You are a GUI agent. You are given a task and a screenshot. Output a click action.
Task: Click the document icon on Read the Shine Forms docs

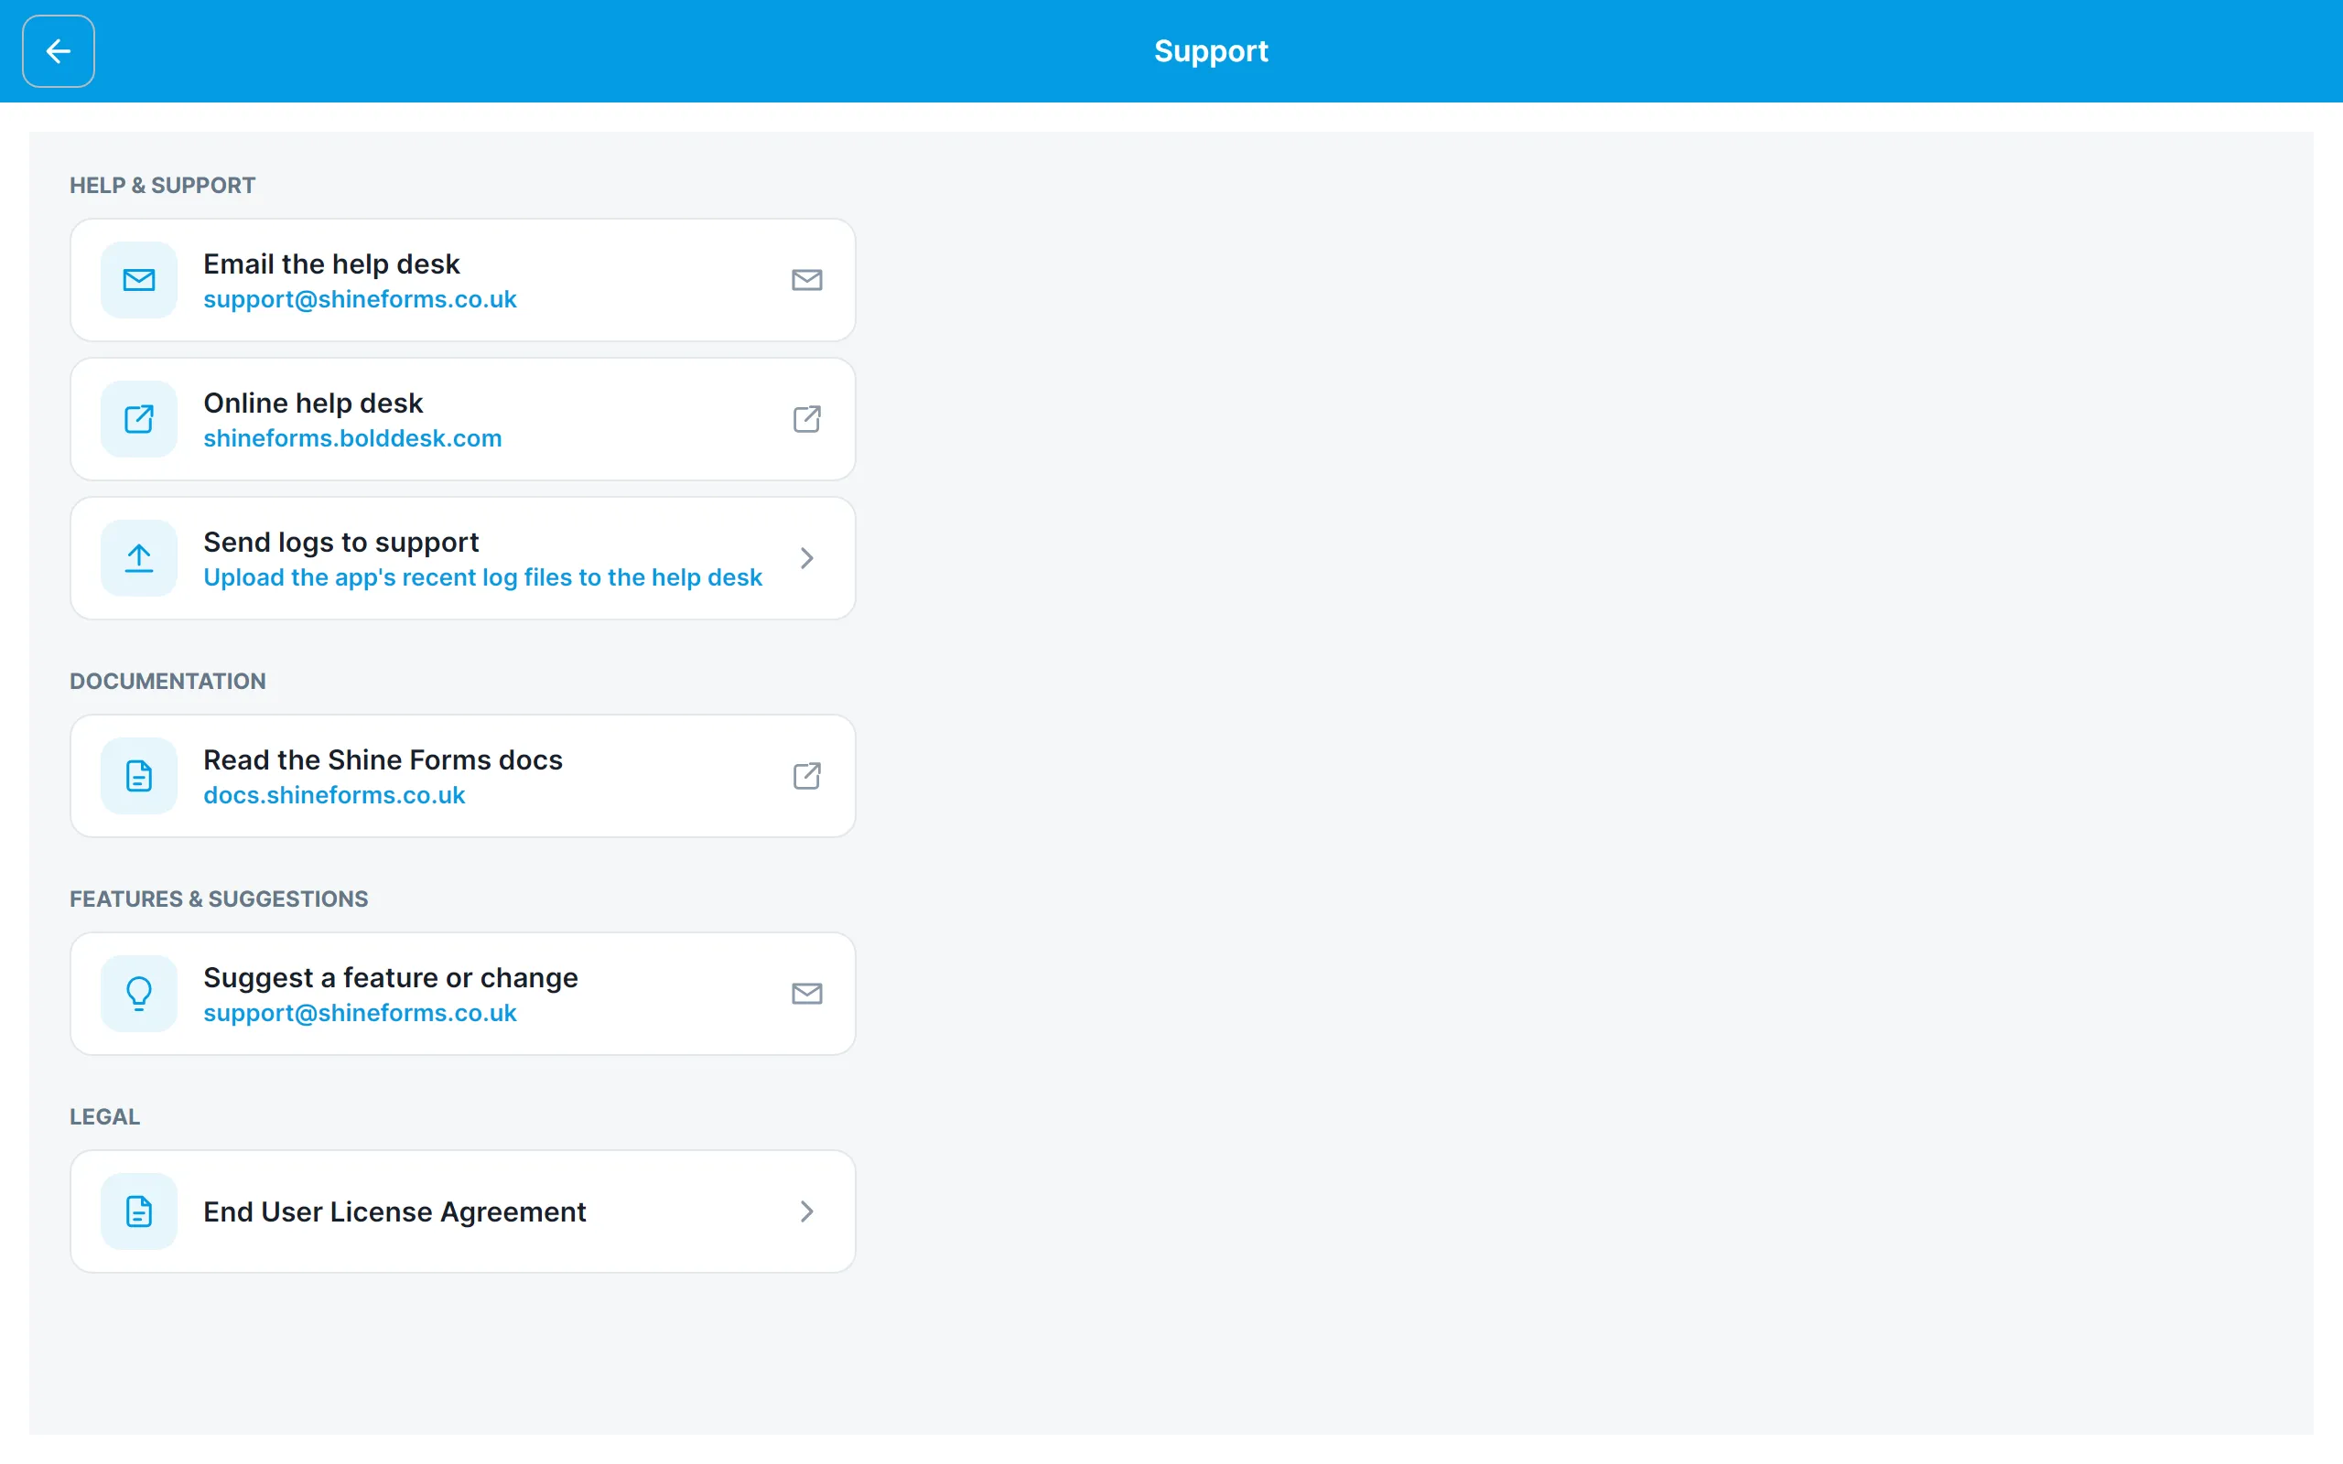tap(138, 776)
